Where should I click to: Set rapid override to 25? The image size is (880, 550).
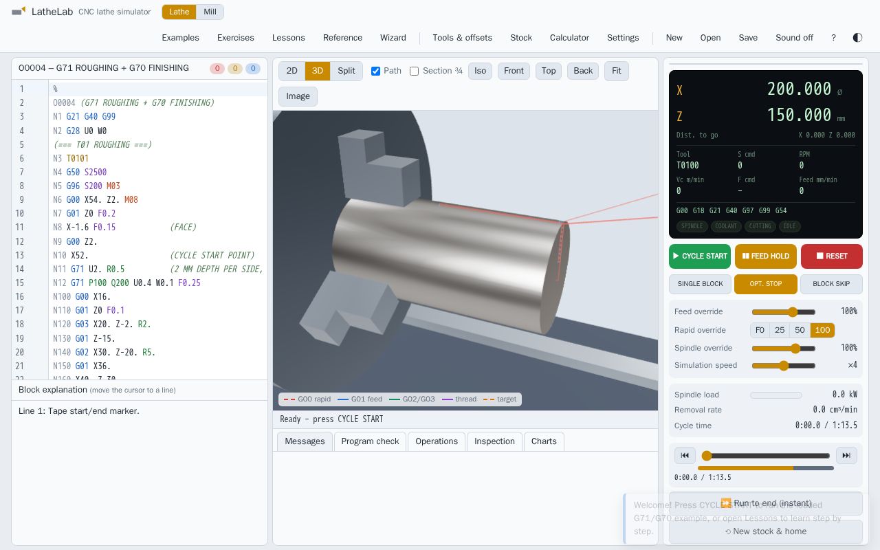tap(780, 330)
